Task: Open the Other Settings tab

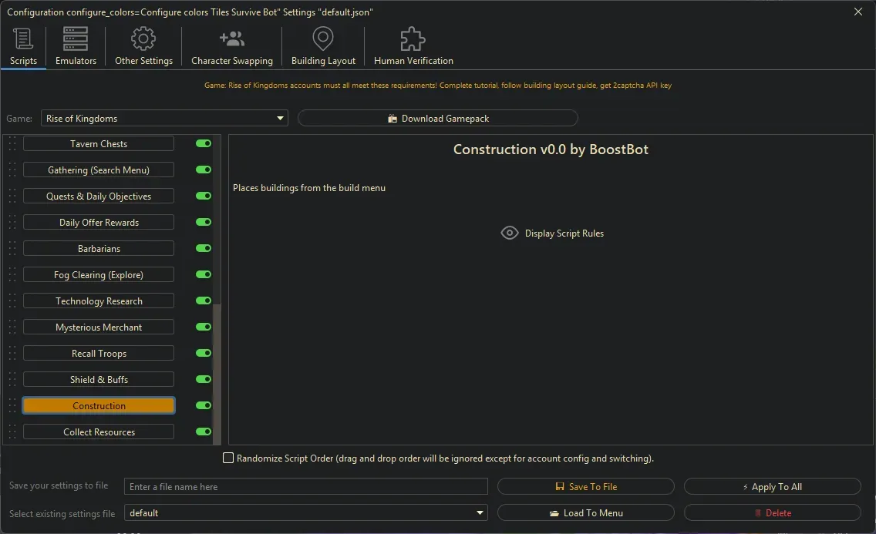Action: pyautogui.click(x=143, y=46)
